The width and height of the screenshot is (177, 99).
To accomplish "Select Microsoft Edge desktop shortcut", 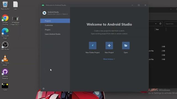I will (x=5, y=34).
